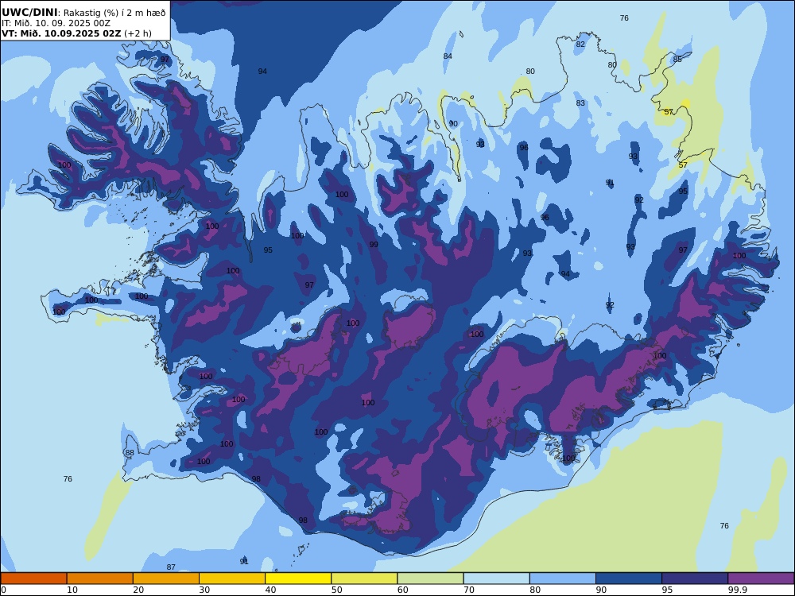Click the '70' label on the color scale
The height and width of the screenshot is (596, 795).
pos(469,590)
